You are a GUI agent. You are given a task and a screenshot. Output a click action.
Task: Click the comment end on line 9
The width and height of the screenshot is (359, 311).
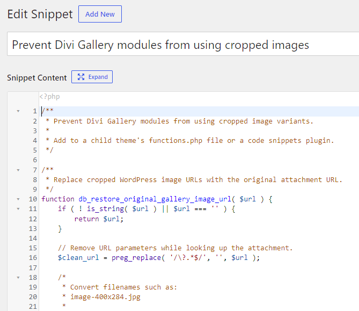click(49, 189)
